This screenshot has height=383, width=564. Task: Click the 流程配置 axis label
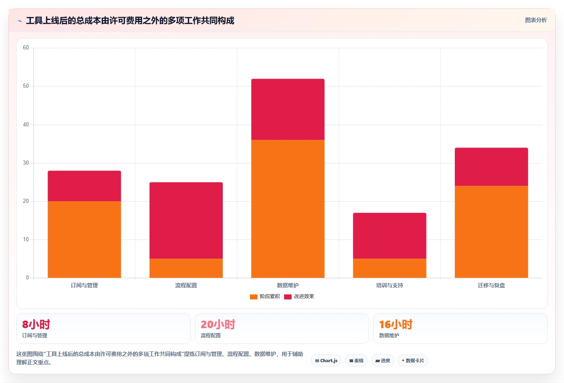(x=186, y=285)
